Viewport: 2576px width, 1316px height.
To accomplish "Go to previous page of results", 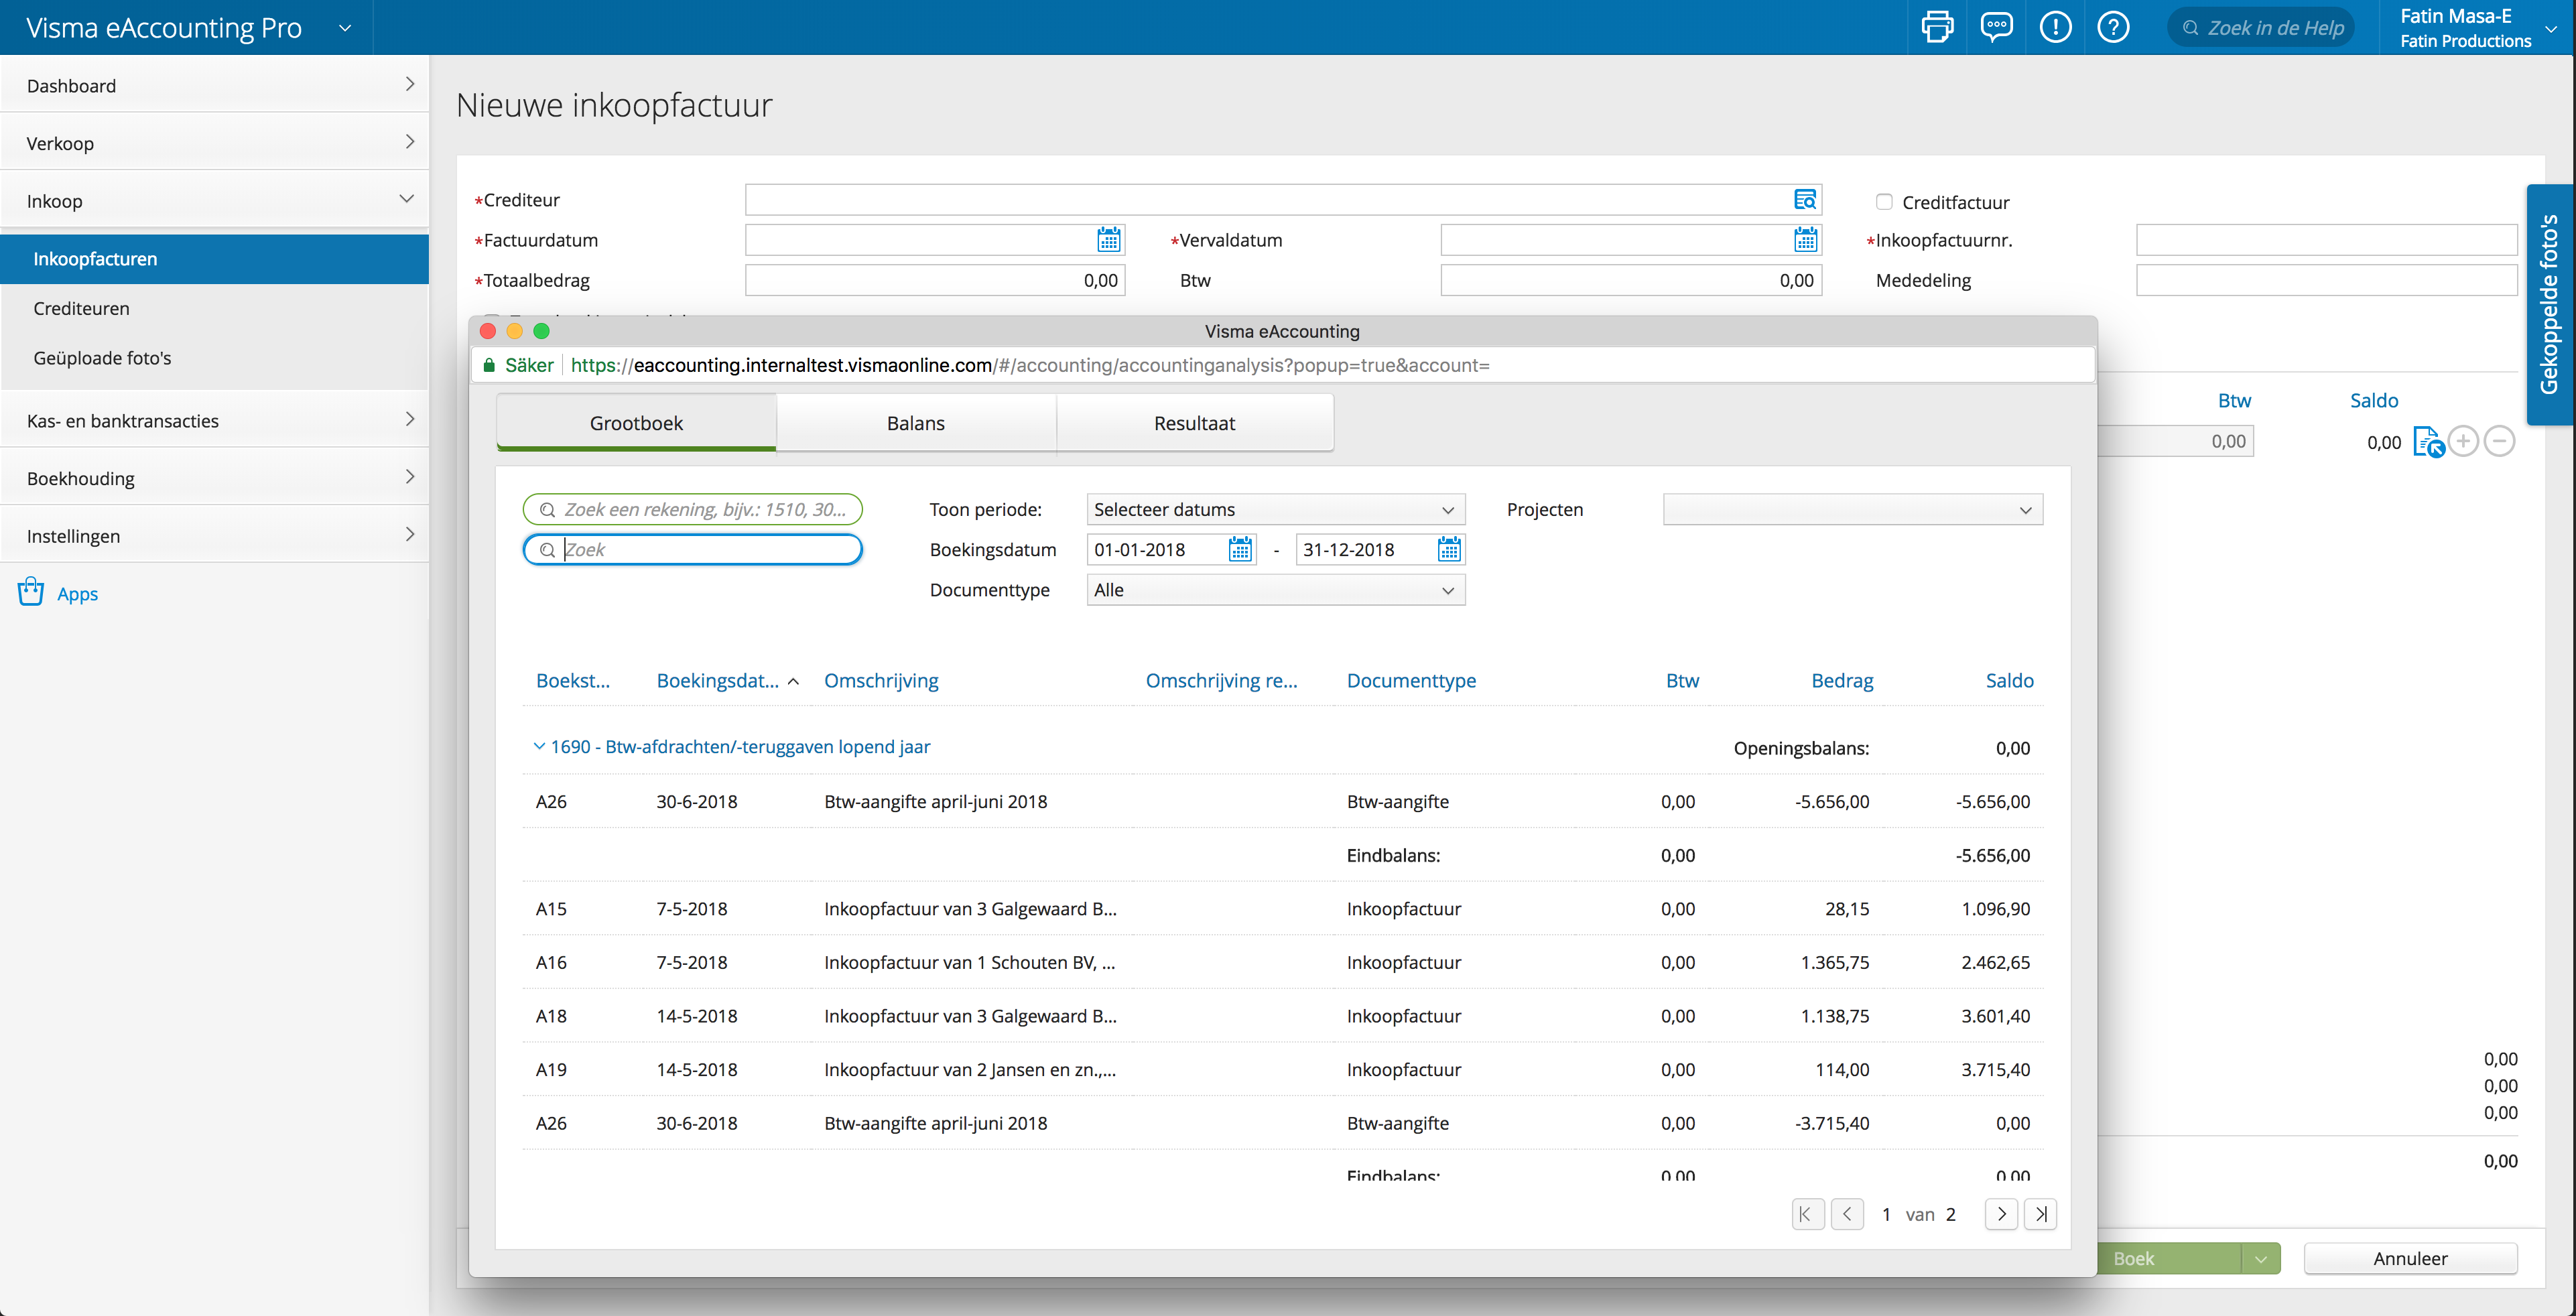I will point(1847,1214).
